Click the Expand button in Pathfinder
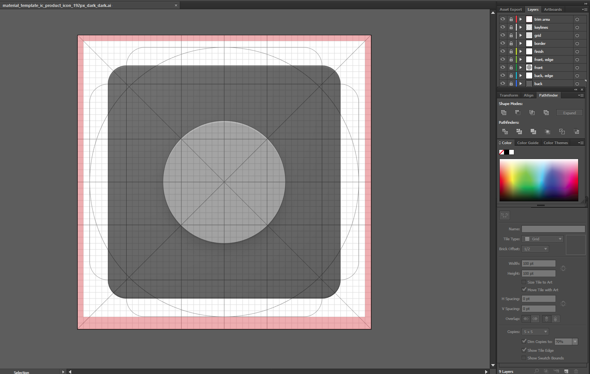The width and height of the screenshot is (590, 374). tap(569, 112)
